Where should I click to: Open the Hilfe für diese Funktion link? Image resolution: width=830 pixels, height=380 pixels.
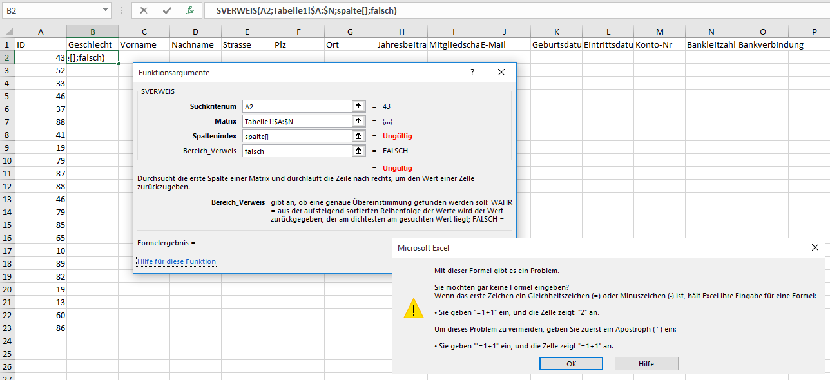177,261
